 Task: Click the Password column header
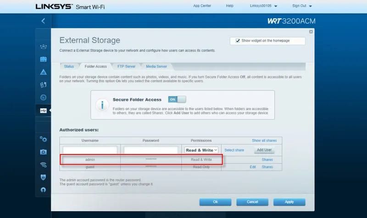151,141
